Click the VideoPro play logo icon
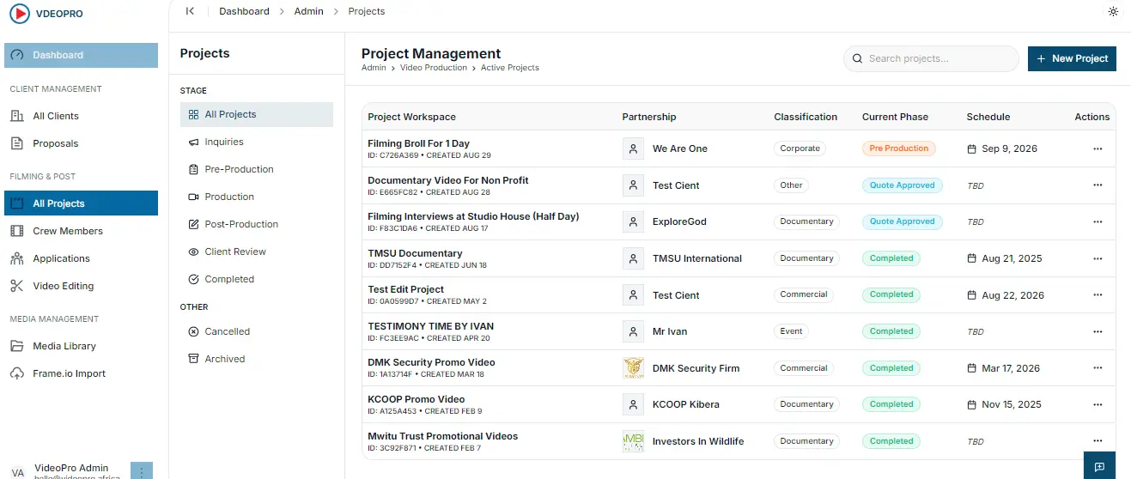1131x479 pixels. (19, 14)
